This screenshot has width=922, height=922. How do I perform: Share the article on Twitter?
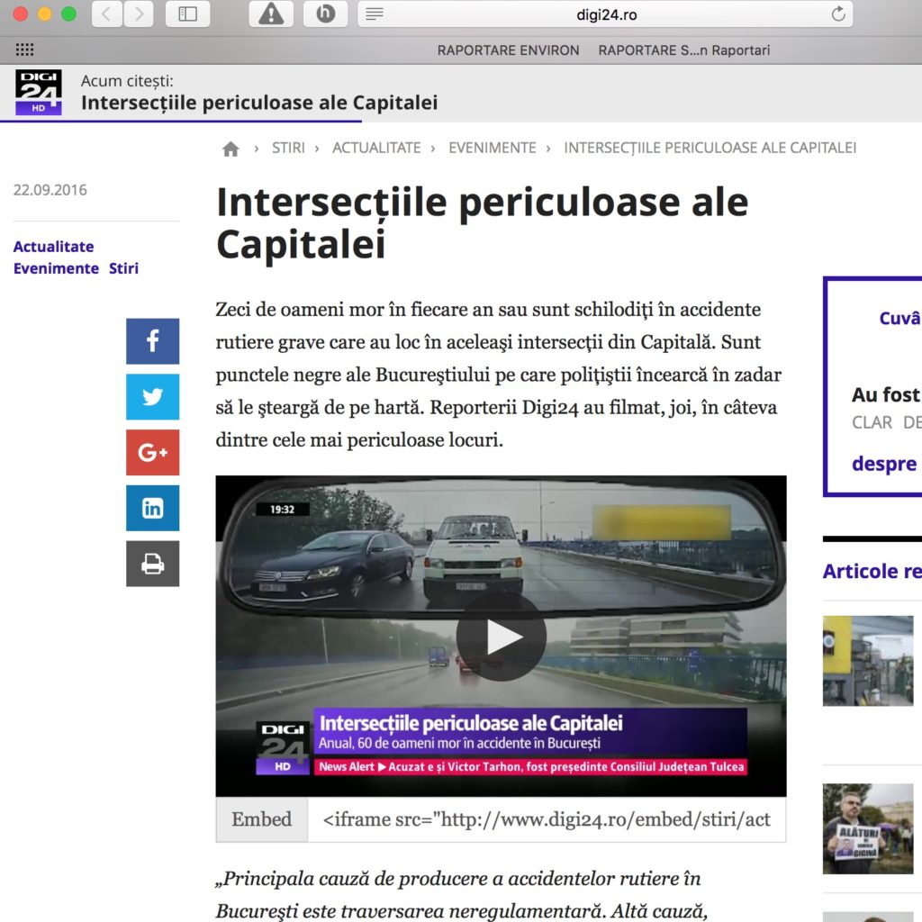(x=152, y=397)
